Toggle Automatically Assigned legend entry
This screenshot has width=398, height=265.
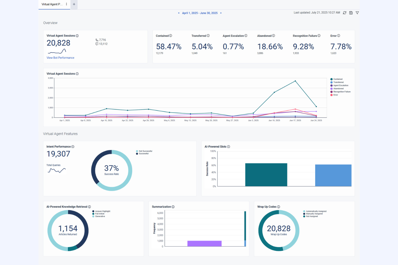(x=315, y=211)
